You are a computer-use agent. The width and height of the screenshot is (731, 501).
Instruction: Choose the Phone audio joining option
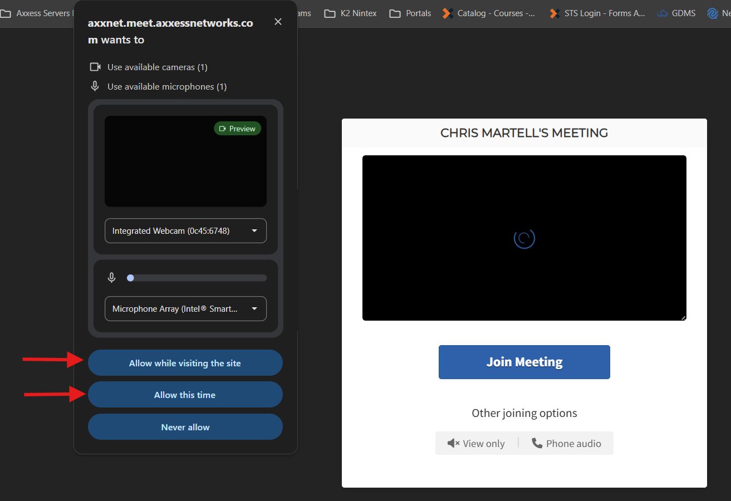566,443
